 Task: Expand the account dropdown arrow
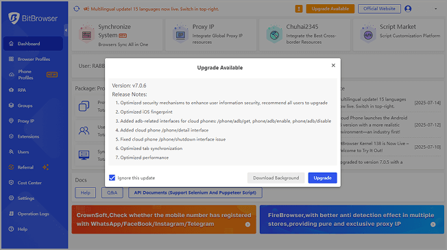435,9
